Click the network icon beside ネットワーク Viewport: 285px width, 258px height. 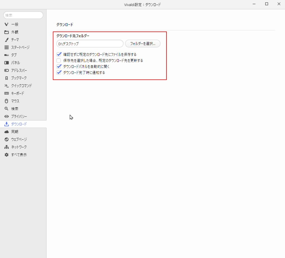point(7,147)
